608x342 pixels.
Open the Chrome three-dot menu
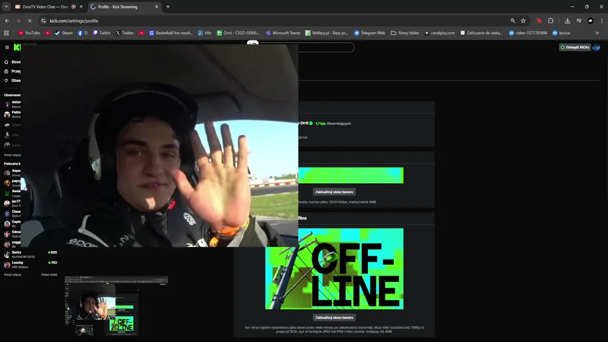[602, 21]
